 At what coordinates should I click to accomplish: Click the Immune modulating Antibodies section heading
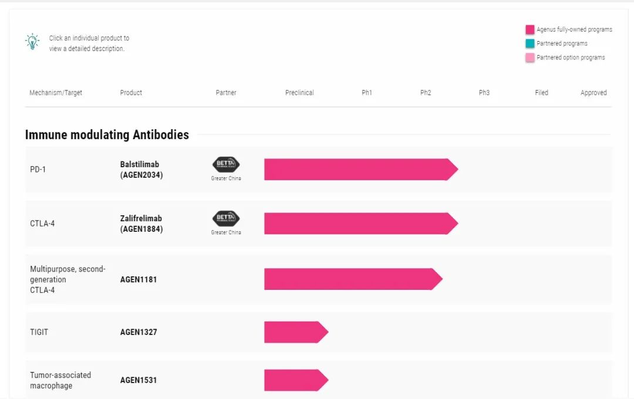107,135
